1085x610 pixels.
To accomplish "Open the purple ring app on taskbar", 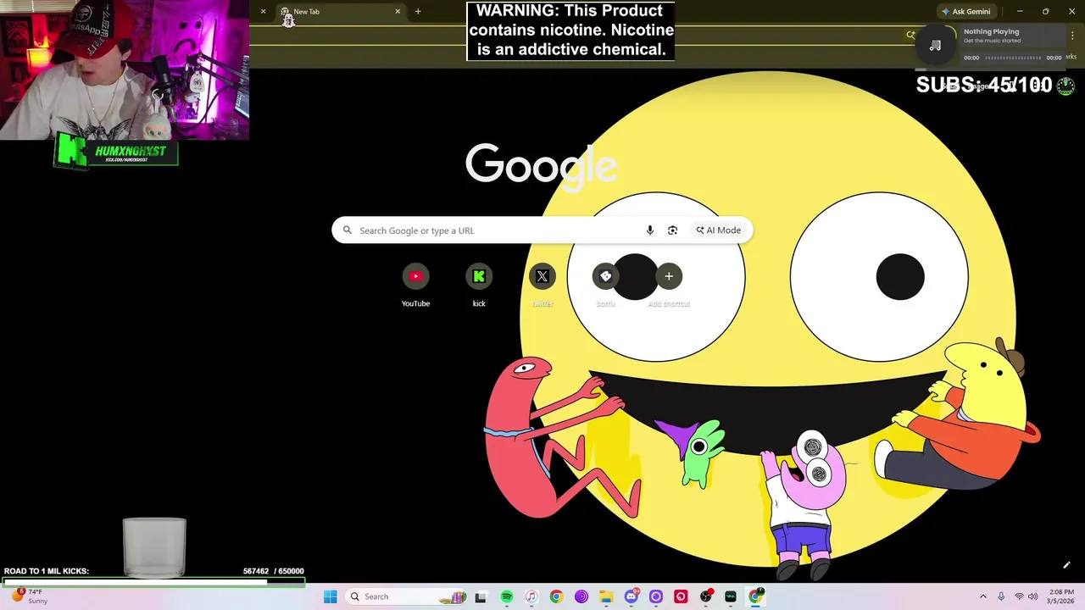I will (655, 596).
